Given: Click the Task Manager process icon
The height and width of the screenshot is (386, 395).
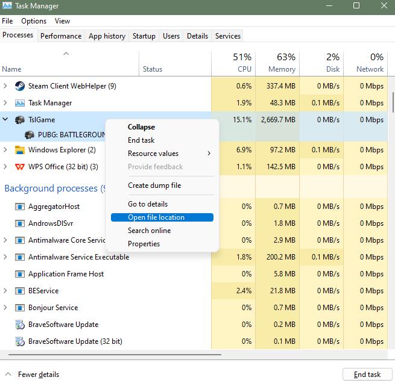Looking at the screenshot, I should pos(20,103).
